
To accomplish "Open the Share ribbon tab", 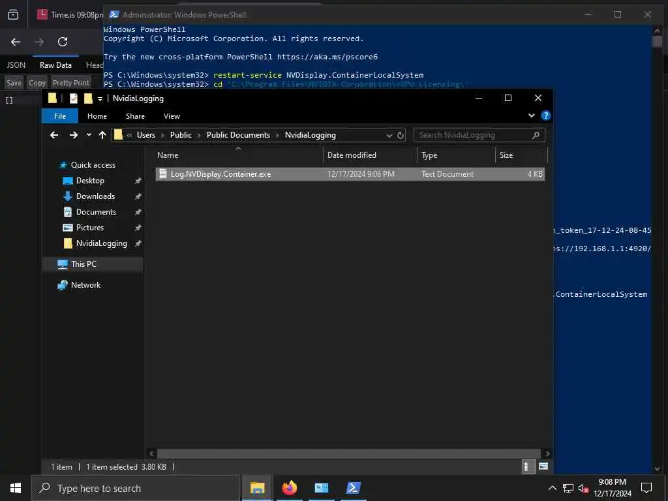I will tap(135, 116).
